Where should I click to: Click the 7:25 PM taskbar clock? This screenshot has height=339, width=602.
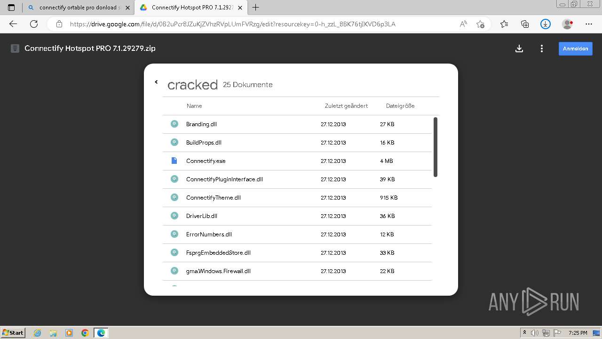point(578,333)
